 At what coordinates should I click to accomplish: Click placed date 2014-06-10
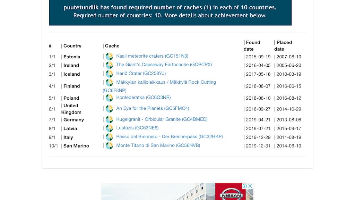point(289,146)
